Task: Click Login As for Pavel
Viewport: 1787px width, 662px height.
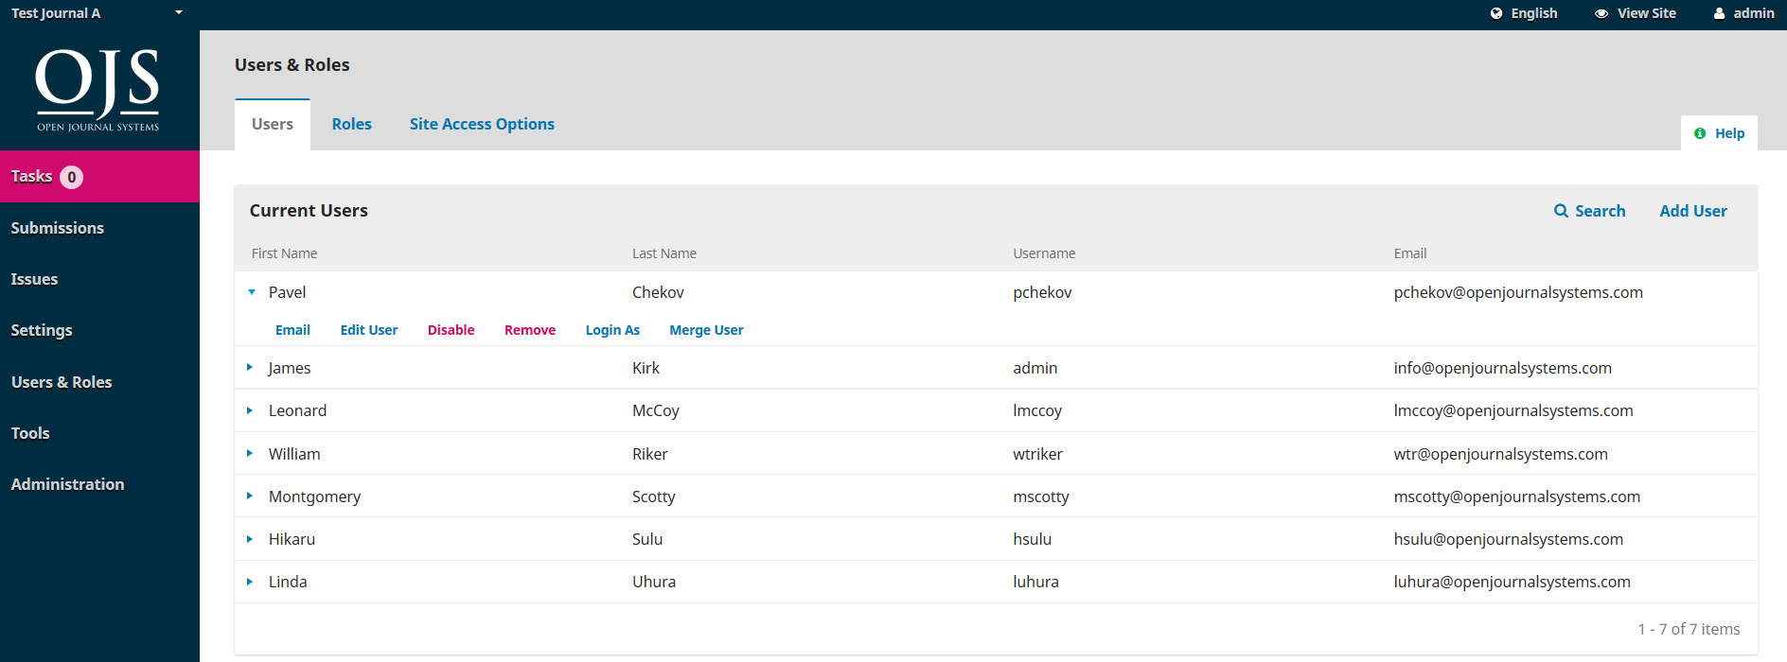Action: point(612,330)
